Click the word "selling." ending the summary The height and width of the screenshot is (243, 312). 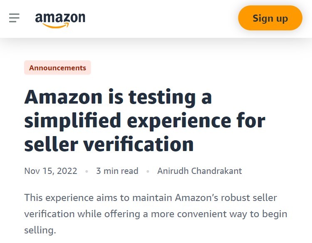pos(40,230)
